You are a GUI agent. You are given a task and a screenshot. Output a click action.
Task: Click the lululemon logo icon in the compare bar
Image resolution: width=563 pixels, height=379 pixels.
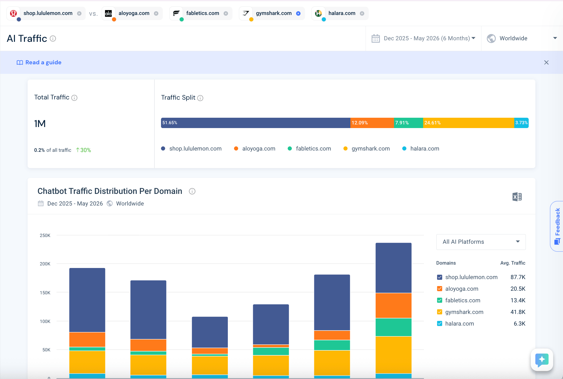(x=13, y=13)
